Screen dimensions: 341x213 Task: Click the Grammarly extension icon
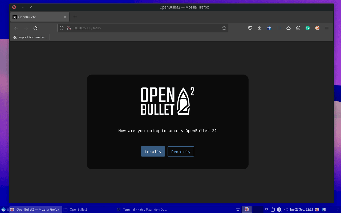click(308, 28)
